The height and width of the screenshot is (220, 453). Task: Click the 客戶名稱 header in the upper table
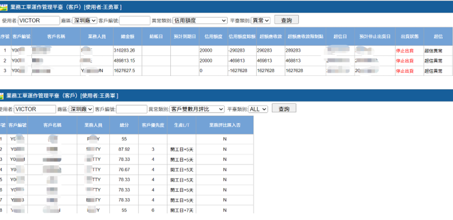56,37
